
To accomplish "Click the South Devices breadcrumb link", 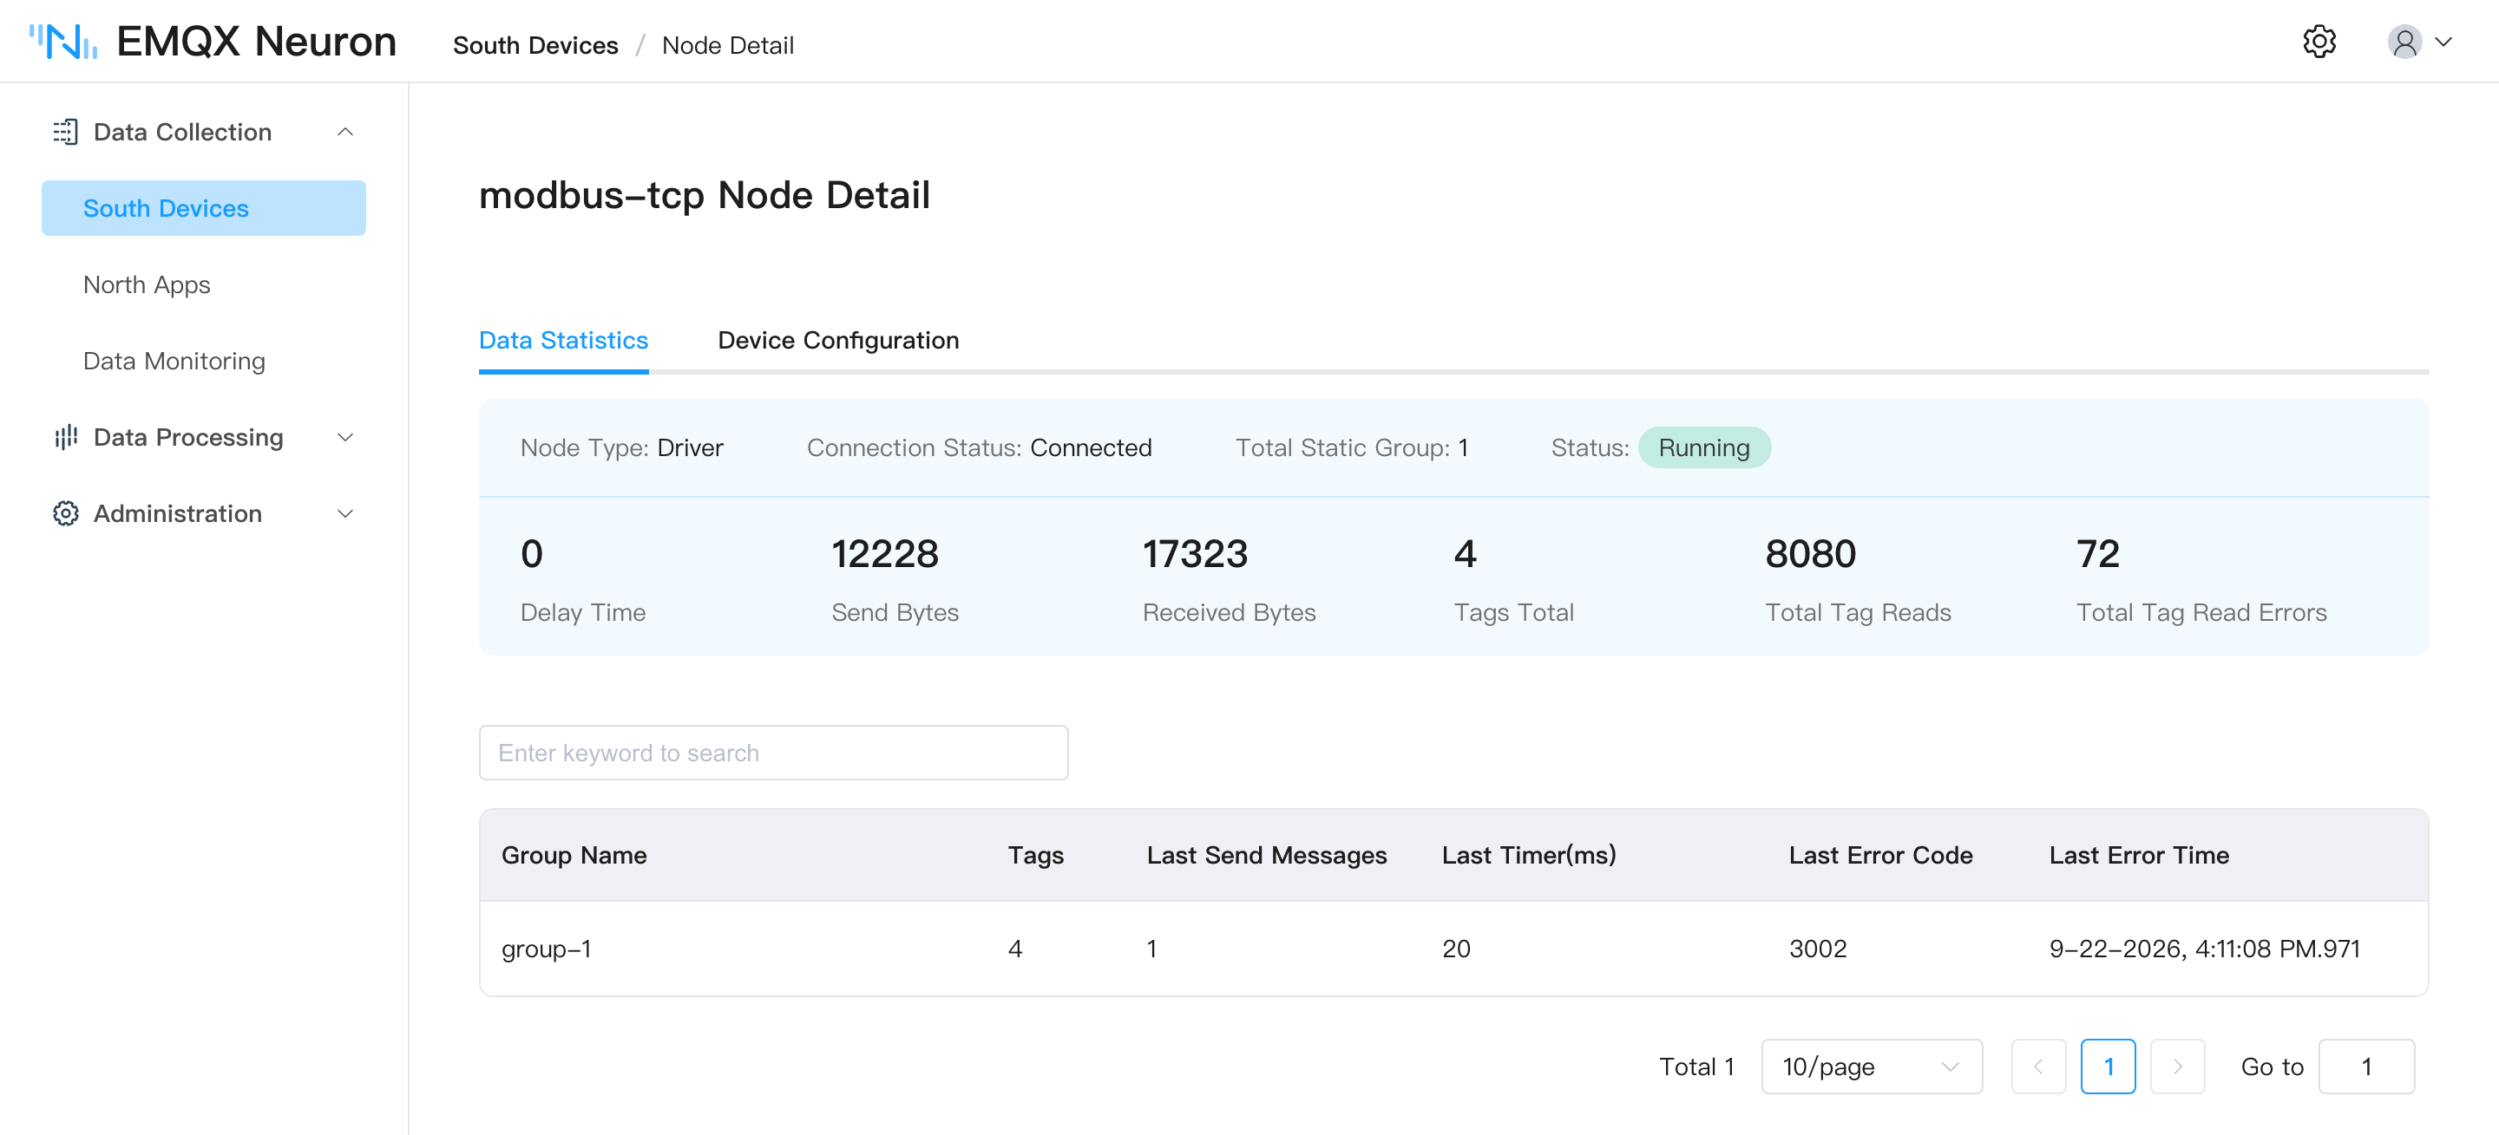I will pyautogui.click(x=535, y=44).
